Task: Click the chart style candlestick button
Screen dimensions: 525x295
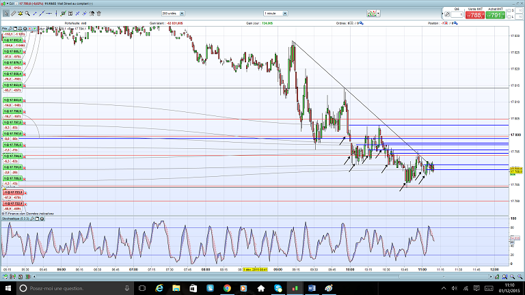Action: pyautogui.click(x=371, y=14)
